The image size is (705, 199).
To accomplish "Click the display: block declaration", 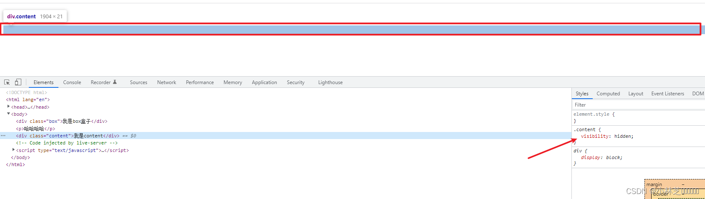I will 601,157.
